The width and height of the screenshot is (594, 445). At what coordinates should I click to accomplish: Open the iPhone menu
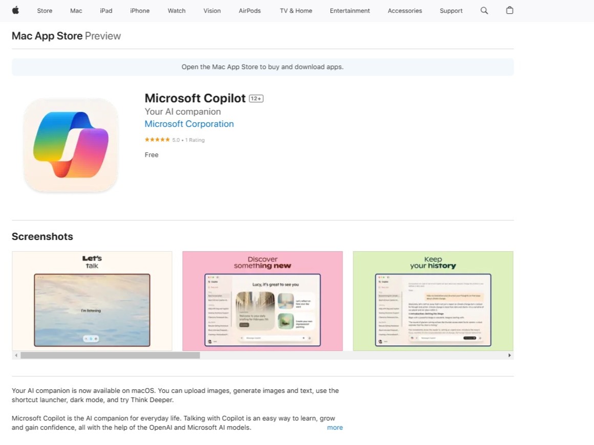[x=140, y=11]
